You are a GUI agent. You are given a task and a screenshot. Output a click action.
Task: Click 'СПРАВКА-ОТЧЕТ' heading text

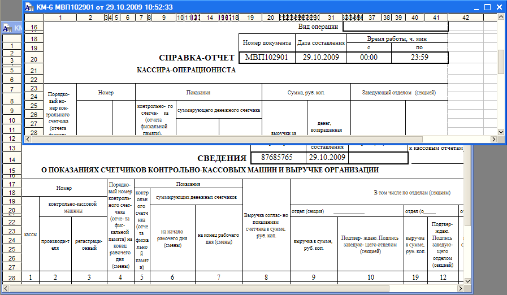coord(197,58)
